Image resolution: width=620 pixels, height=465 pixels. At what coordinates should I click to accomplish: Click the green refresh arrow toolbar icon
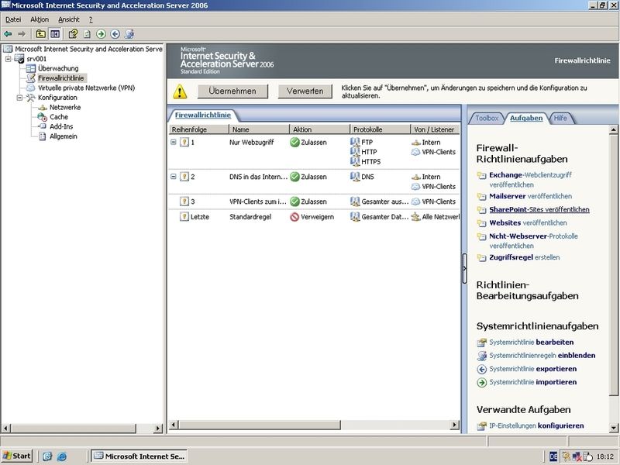[x=100, y=33]
